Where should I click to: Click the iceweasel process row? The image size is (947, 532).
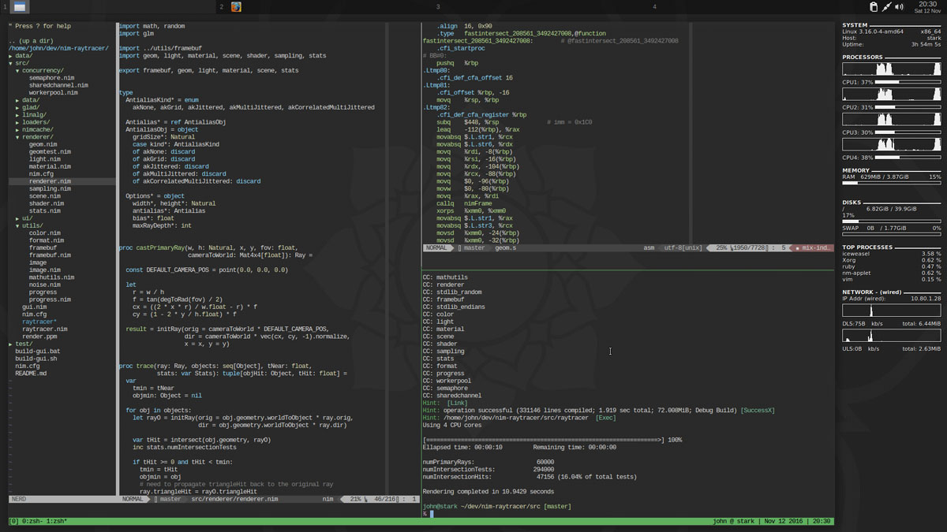pos(891,254)
